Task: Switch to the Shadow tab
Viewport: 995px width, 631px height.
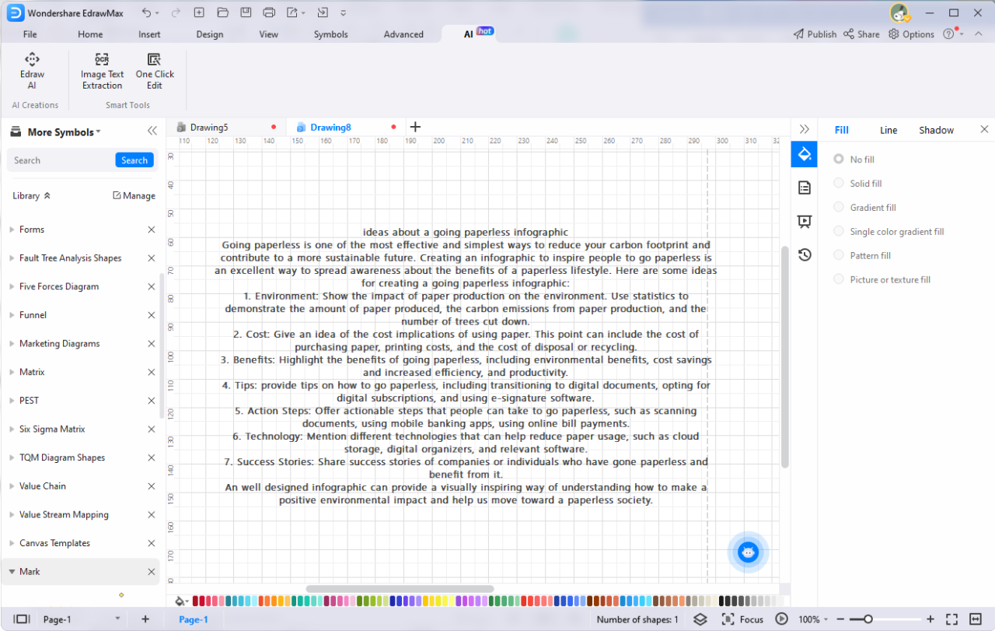Action: [x=936, y=130]
